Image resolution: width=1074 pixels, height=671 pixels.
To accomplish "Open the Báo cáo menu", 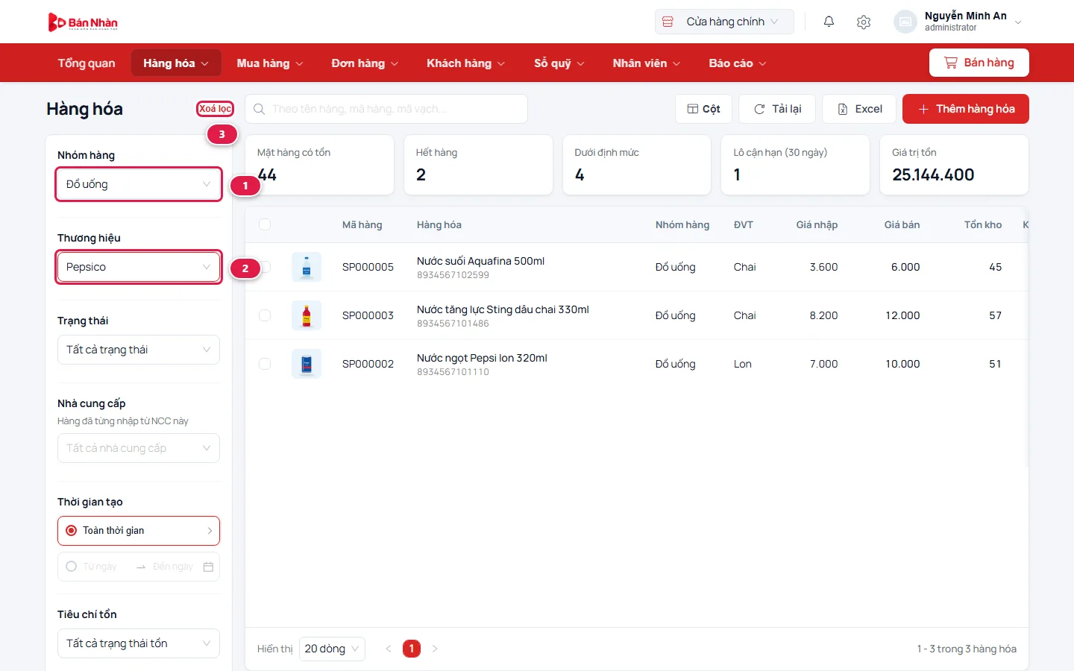I will coord(738,63).
